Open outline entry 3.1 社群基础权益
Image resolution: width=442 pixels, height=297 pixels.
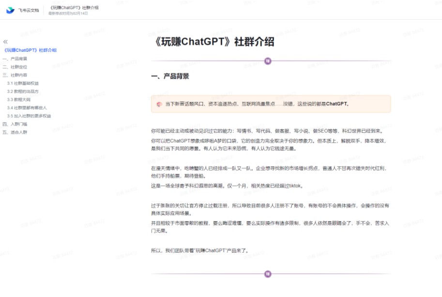tap(23, 83)
